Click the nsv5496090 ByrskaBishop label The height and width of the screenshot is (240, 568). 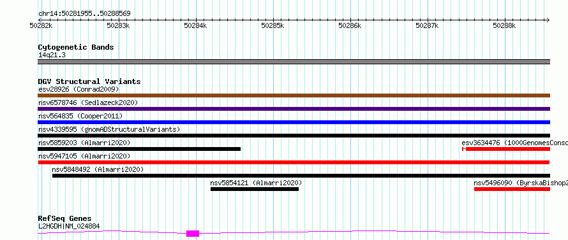521,183
